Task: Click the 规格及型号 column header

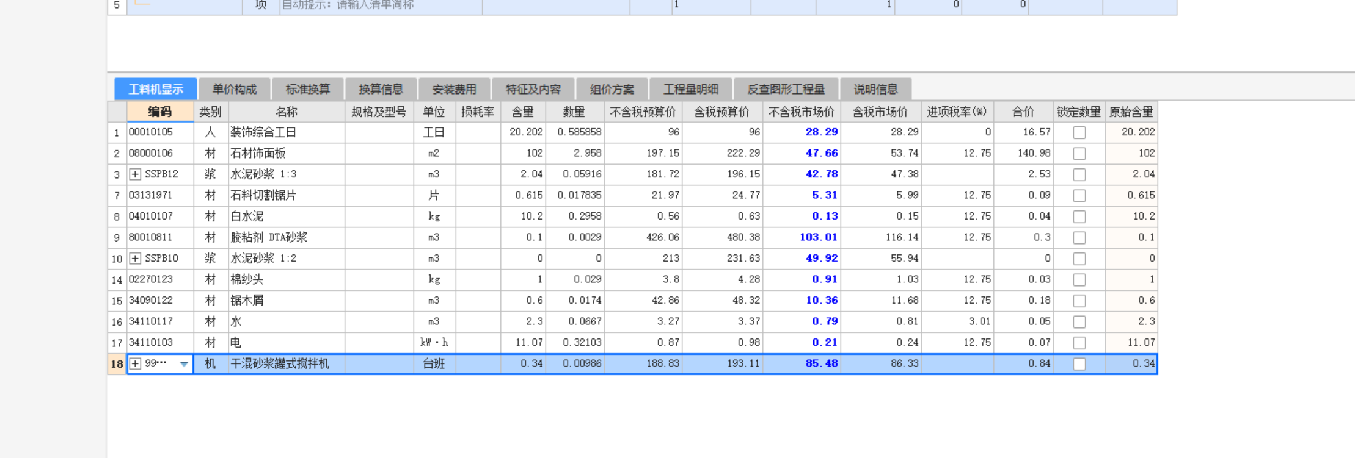Action: [379, 112]
